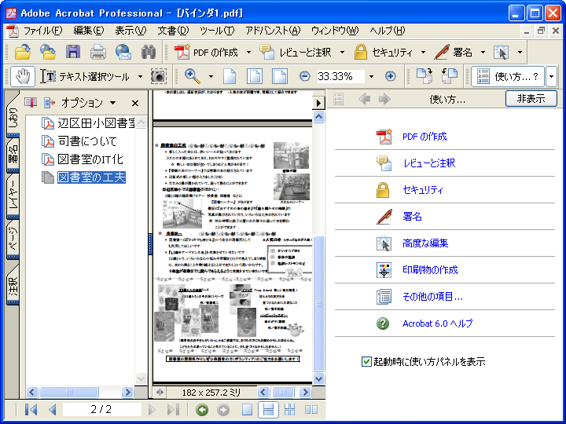Screen dimensions: 566x424
Task: Open the レビューと注釈 toolbar dropdown
Action: click(x=342, y=53)
